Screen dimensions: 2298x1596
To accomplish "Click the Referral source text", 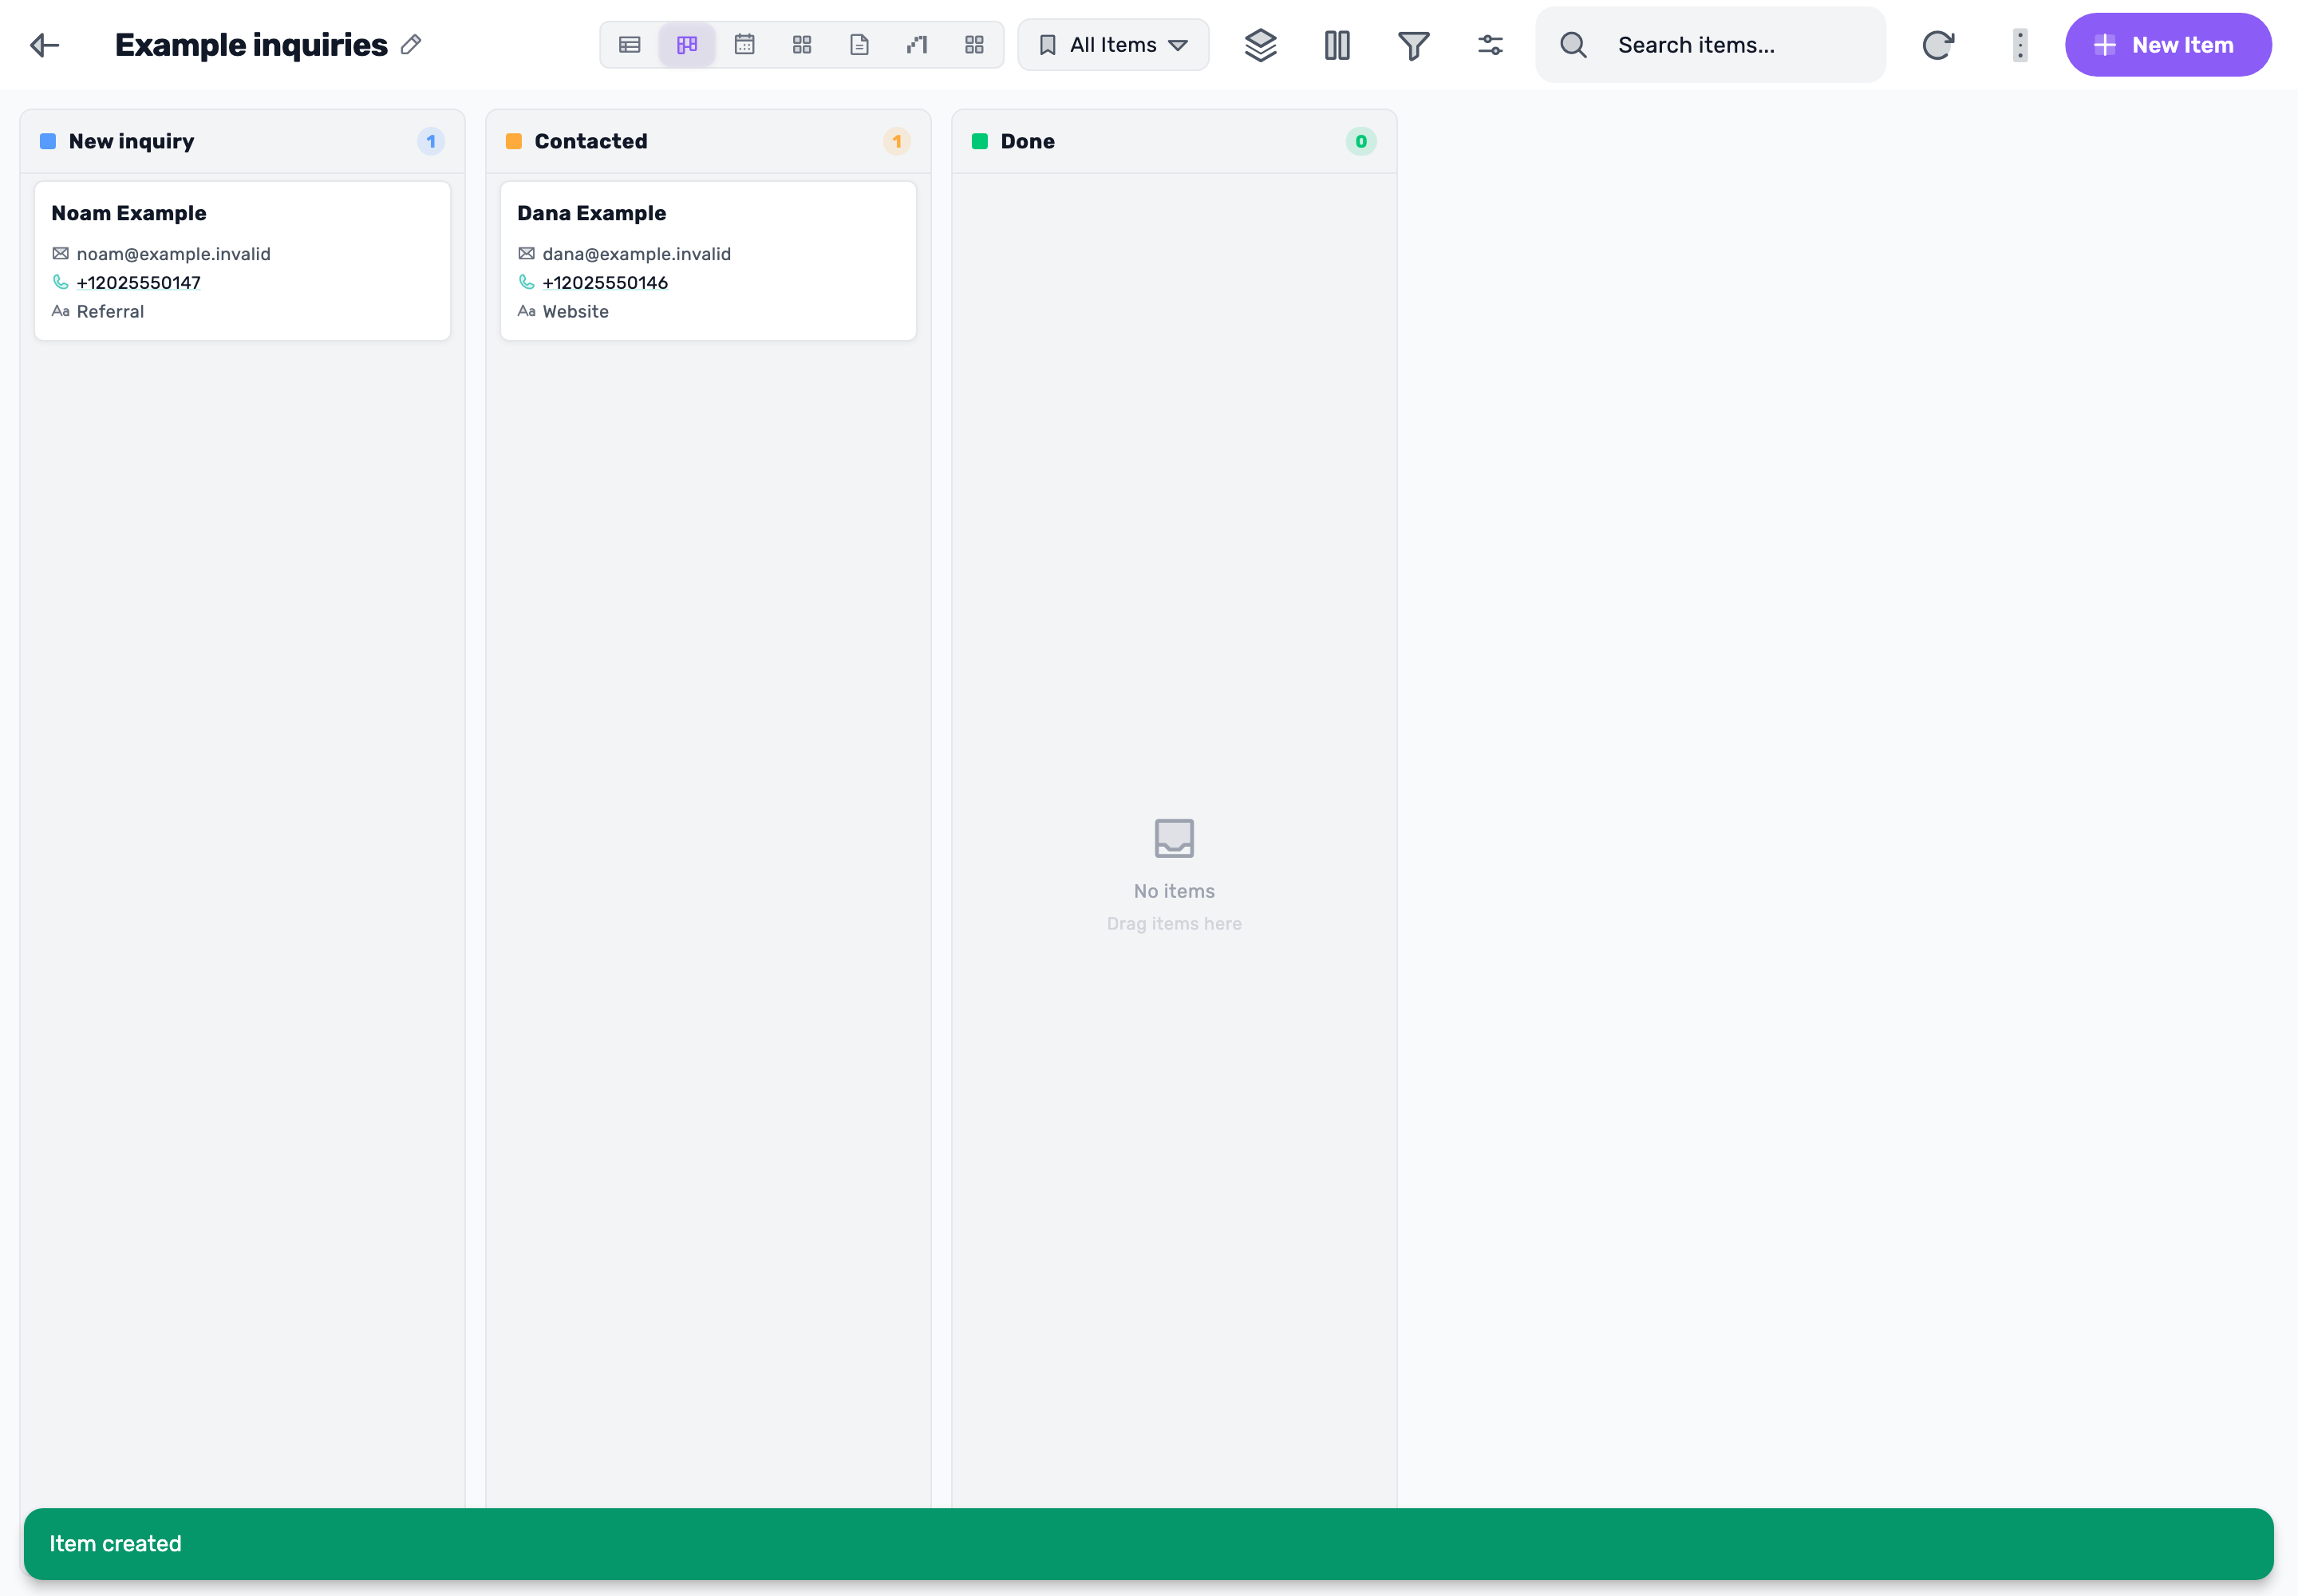I will point(110,312).
